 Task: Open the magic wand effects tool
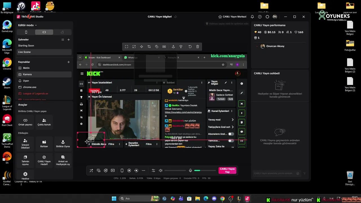[91, 171]
